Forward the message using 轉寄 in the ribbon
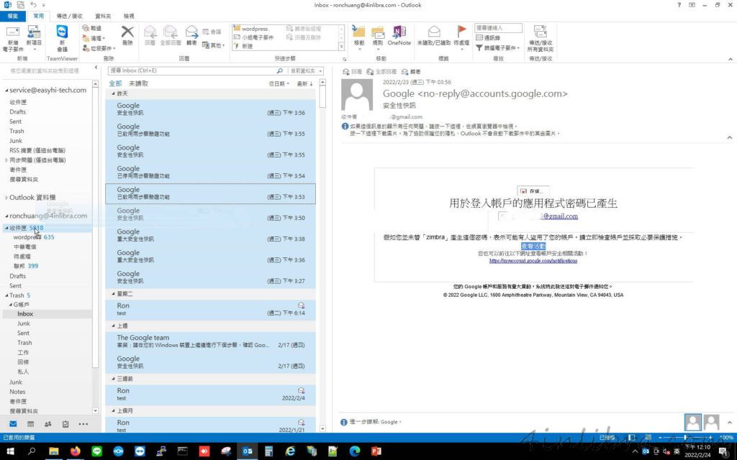 coord(191,35)
